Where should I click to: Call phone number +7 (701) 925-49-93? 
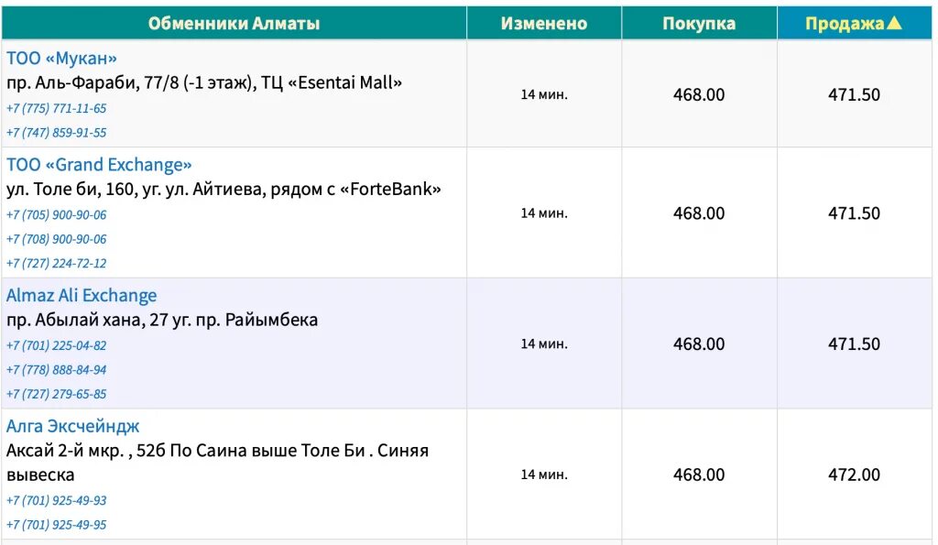point(56,500)
